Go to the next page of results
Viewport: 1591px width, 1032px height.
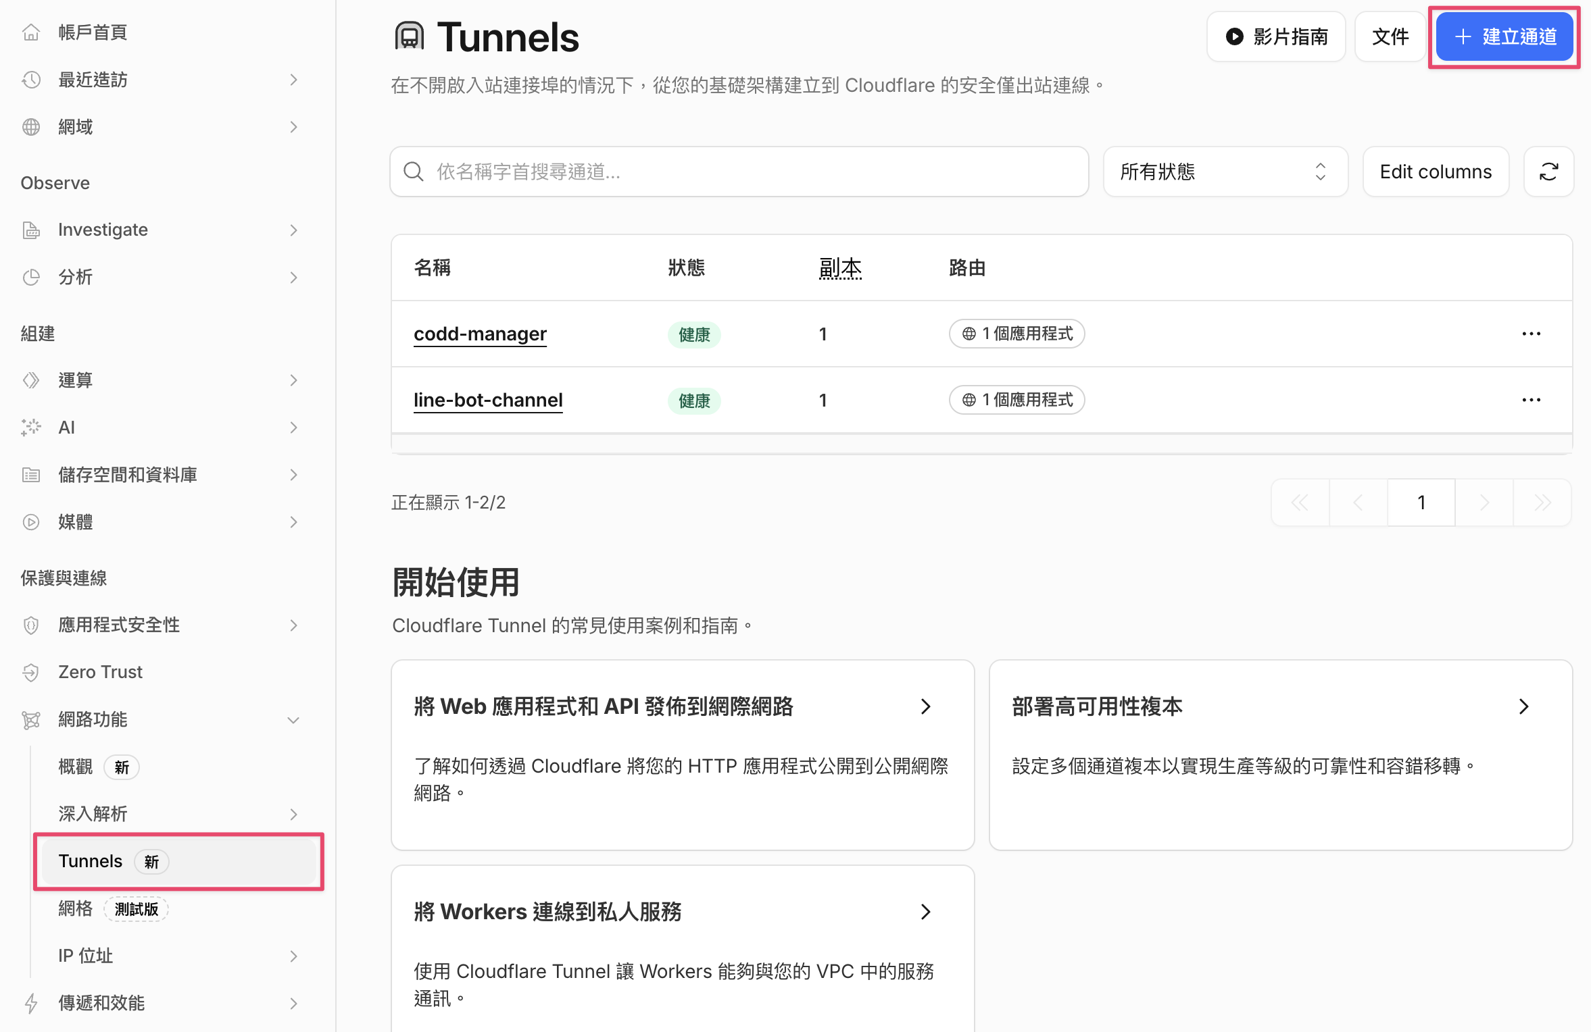[x=1484, y=502]
